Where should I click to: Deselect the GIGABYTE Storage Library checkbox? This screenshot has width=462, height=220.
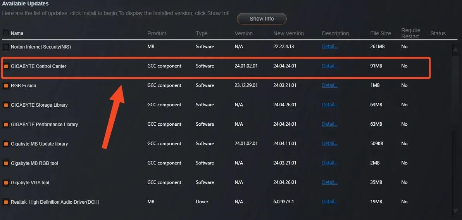click(6, 105)
